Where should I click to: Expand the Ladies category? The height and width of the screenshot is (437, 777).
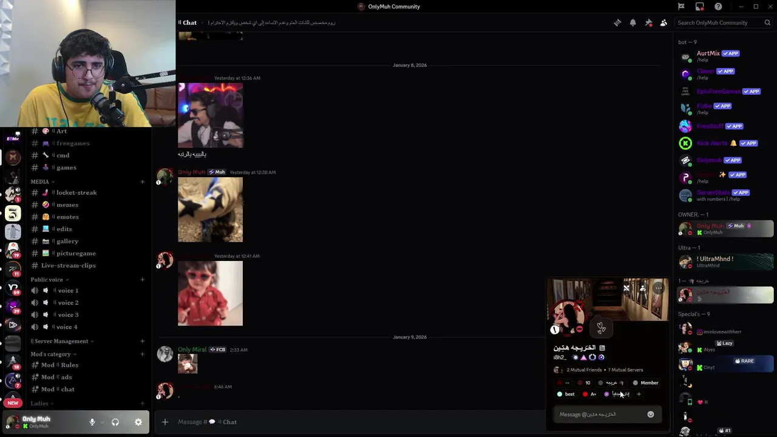pyautogui.click(x=42, y=403)
